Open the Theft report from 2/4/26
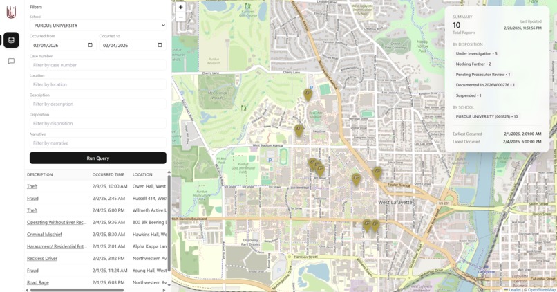The height and width of the screenshot is (292, 557). coord(32,210)
